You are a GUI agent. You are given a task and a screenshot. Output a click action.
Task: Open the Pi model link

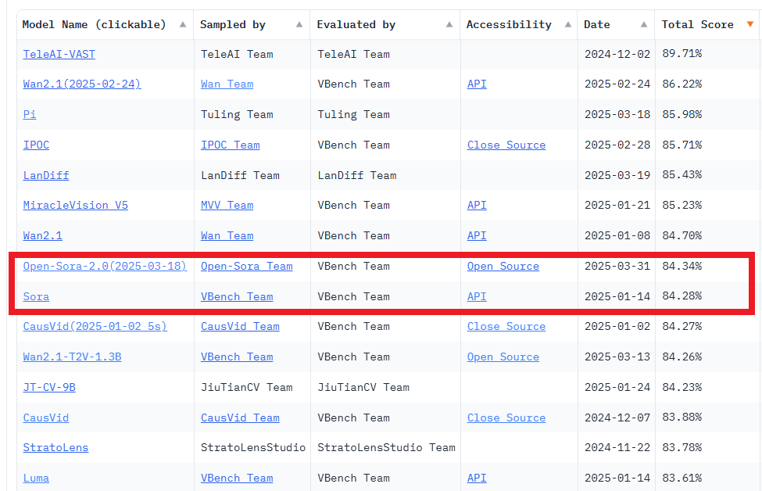tap(29, 114)
